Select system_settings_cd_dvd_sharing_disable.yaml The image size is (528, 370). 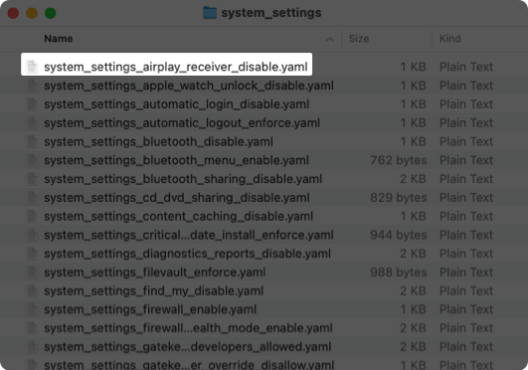click(177, 198)
